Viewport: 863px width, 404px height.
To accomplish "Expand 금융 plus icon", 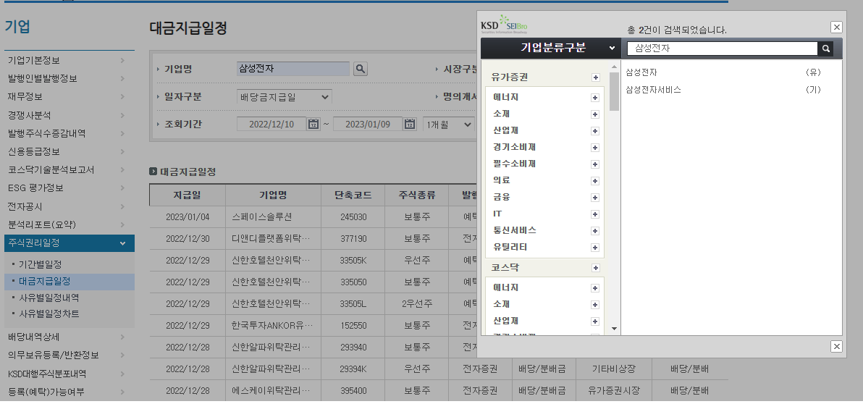I will pyautogui.click(x=595, y=197).
